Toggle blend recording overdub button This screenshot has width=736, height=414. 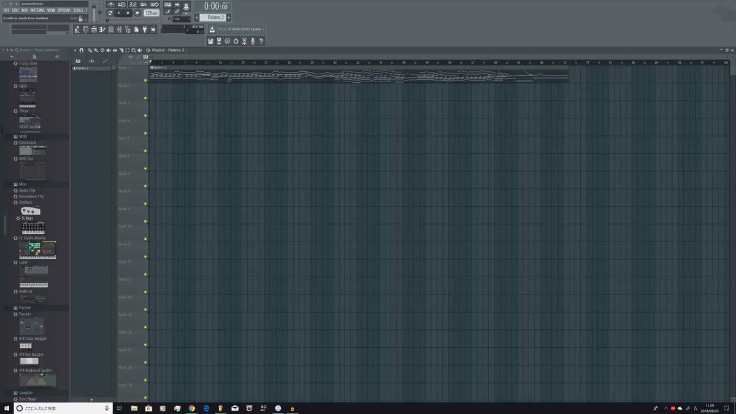[x=144, y=4]
